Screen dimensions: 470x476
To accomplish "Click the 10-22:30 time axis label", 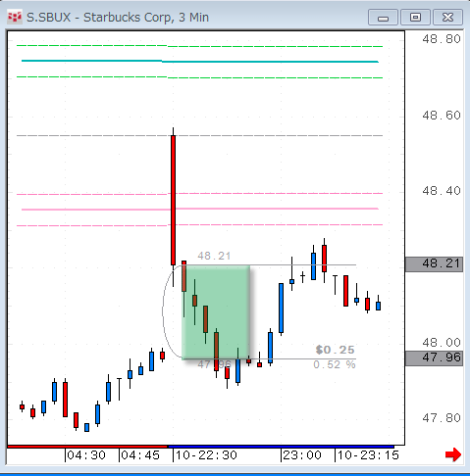I will (x=206, y=455).
